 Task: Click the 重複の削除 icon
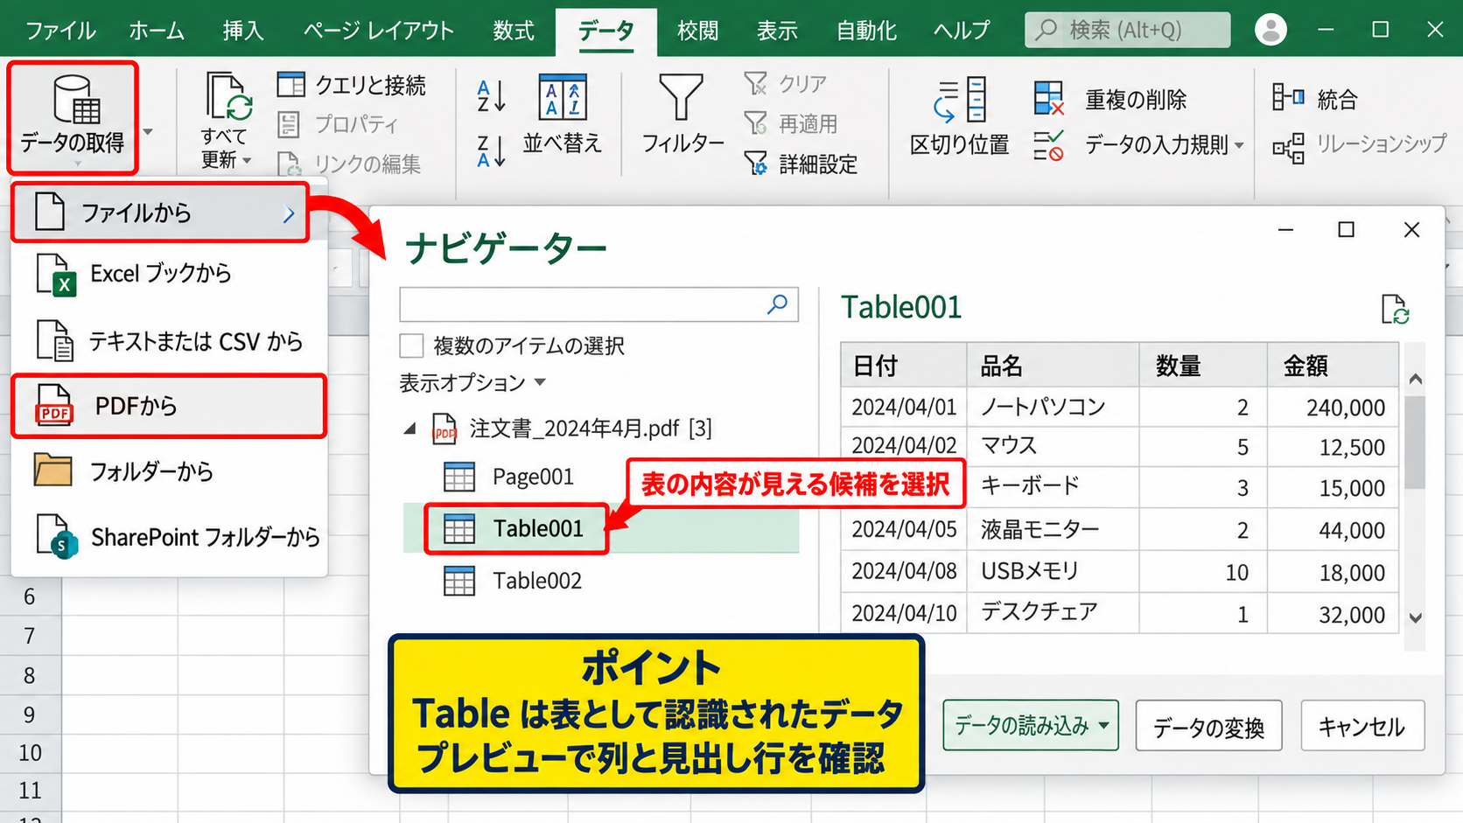click(1048, 99)
